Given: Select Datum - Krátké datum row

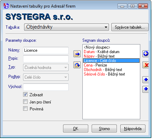Looking at the screenshot, I should (111, 52).
